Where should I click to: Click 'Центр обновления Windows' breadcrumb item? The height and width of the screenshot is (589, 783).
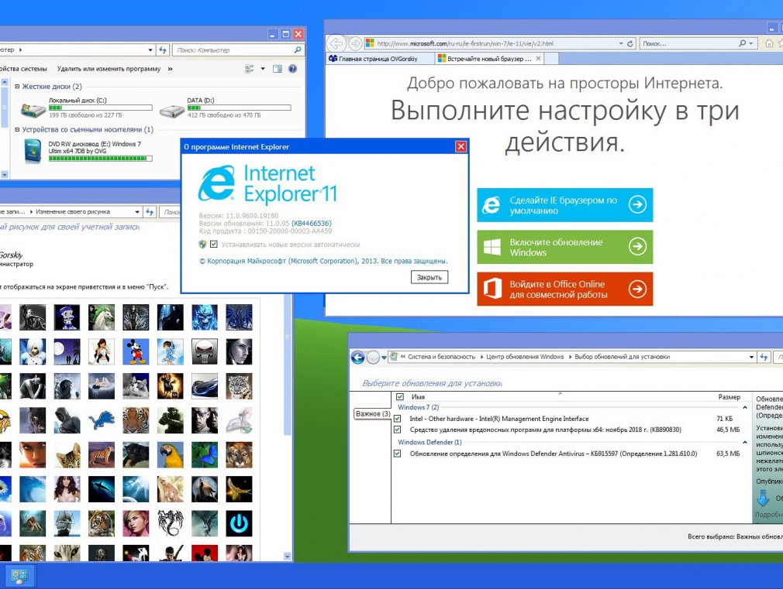point(525,357)
